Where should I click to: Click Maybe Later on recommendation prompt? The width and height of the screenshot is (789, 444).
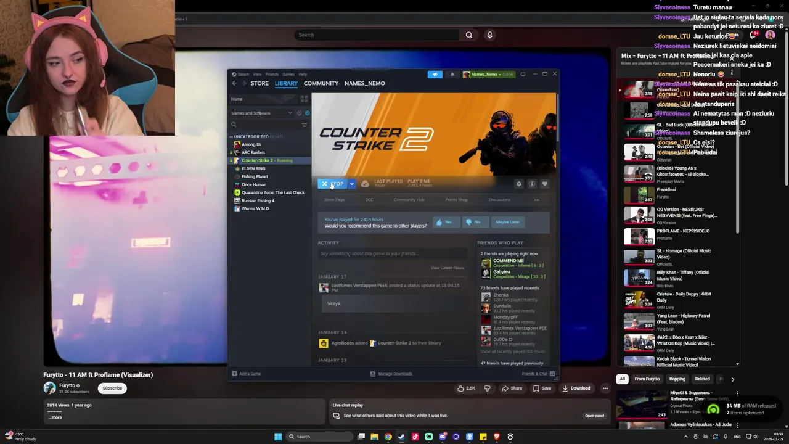(507, 222)
